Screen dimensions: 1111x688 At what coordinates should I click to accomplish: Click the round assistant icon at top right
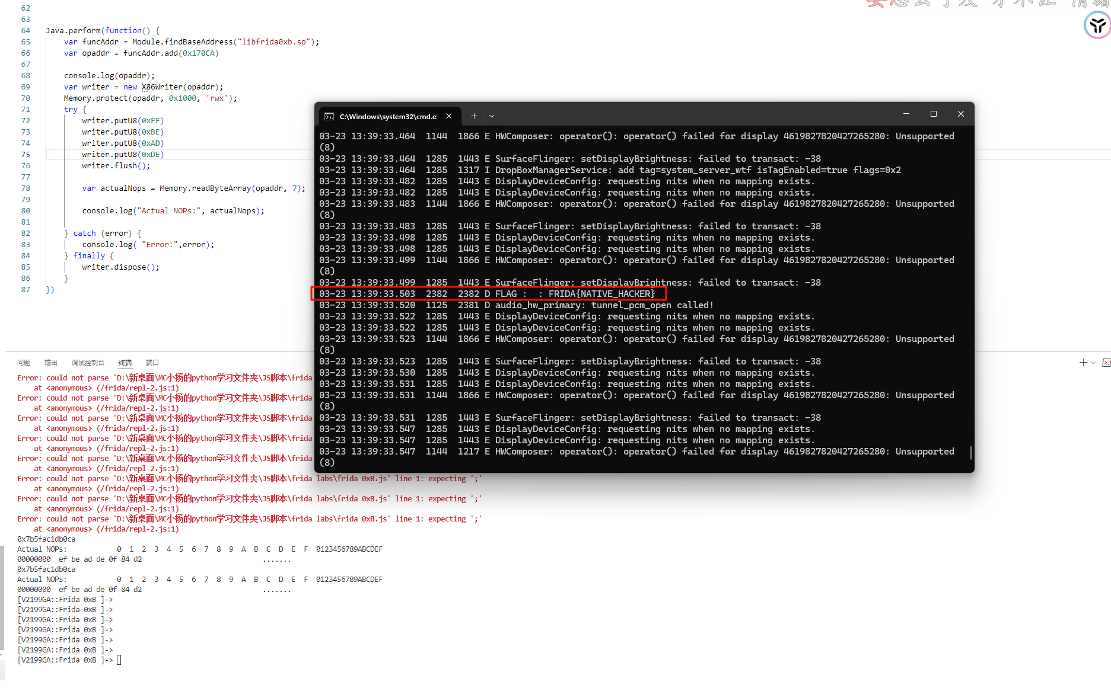click(1097, 25)
